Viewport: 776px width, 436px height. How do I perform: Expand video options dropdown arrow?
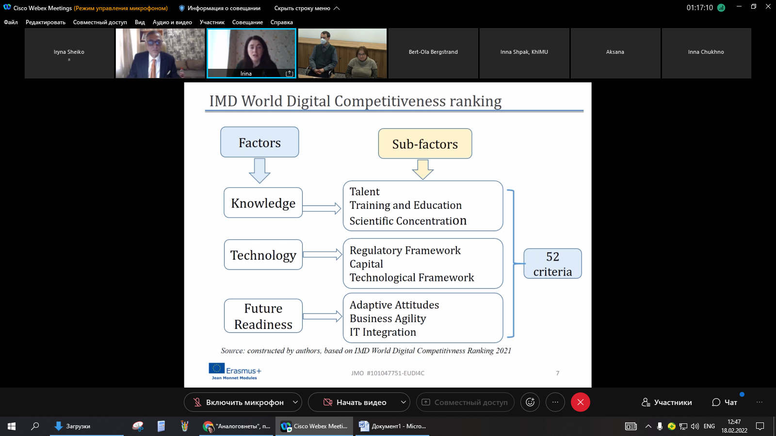[404, 402]
